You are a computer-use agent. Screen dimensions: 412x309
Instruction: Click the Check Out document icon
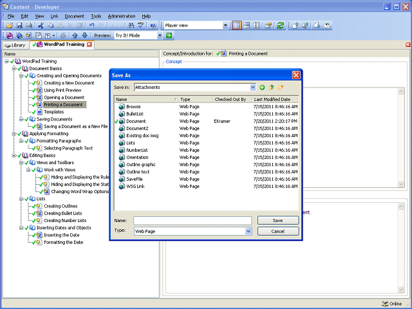[x=317, y=26]
